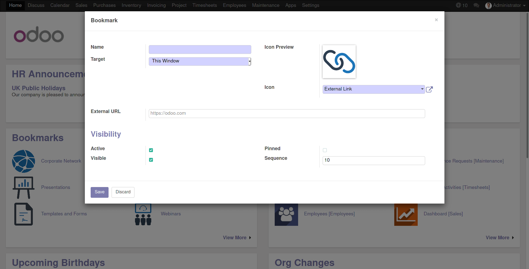Open icon record via external link arrow
Image resolution: width=529 pixels, height=269 pixels.
(x=430, y=89)
